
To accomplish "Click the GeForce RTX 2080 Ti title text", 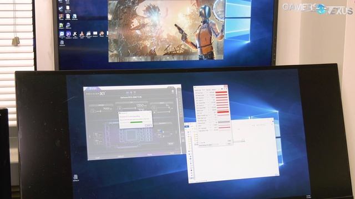I will [x=131, y=97].
